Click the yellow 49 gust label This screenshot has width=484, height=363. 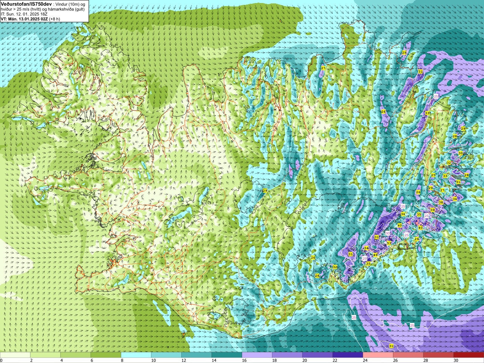375,255
